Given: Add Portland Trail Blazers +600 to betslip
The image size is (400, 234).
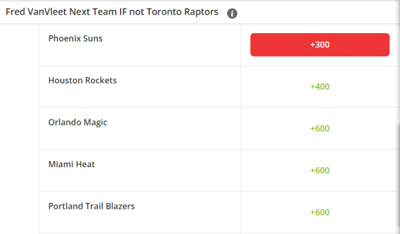Looking at the screenshot, I should (x=319, y=212).
